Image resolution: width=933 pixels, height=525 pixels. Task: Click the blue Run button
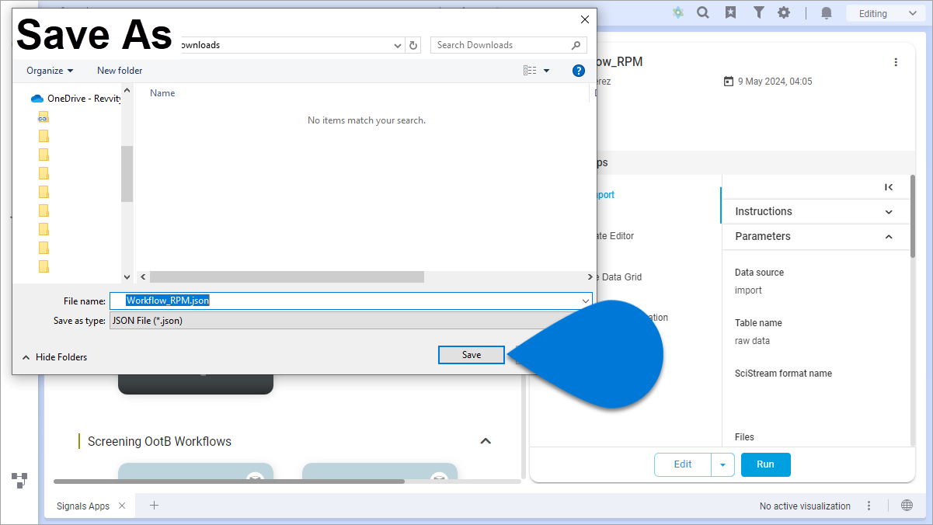click(x=765, y=464)
